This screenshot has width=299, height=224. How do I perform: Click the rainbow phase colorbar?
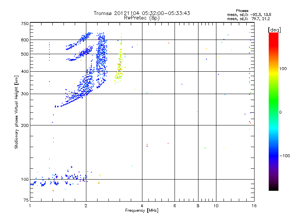(274, 111)
